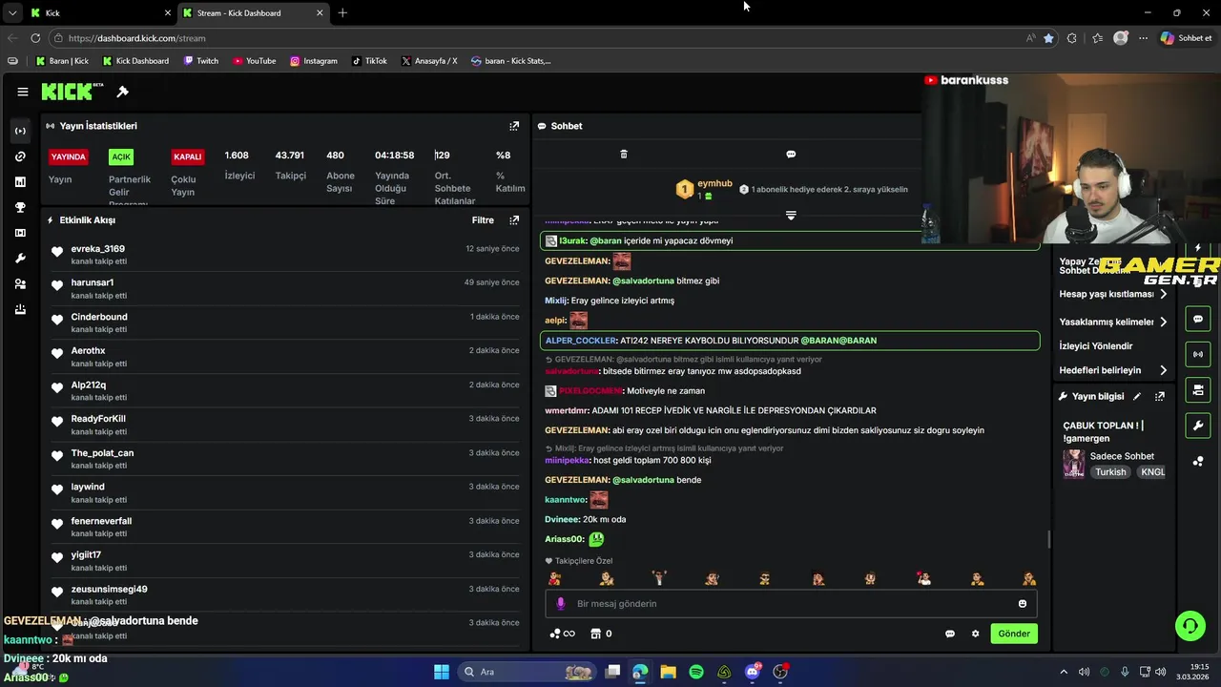1221x687 pixels.
Task: Open the wrench settings icon in left sidebar
Action: click(x=20, y=259)
